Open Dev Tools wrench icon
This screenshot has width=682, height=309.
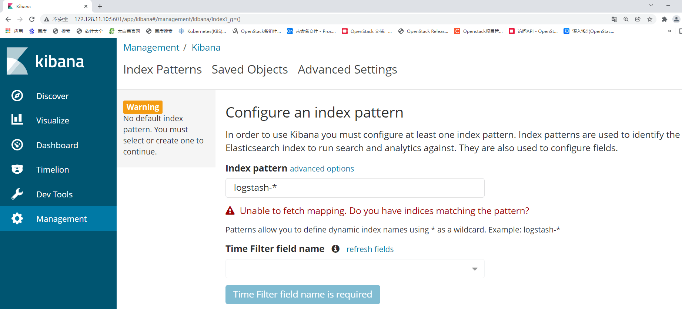click(17, 194)
